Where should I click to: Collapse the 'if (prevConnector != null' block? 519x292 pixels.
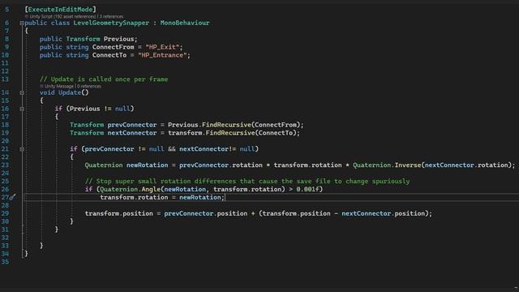coord(22,149)
